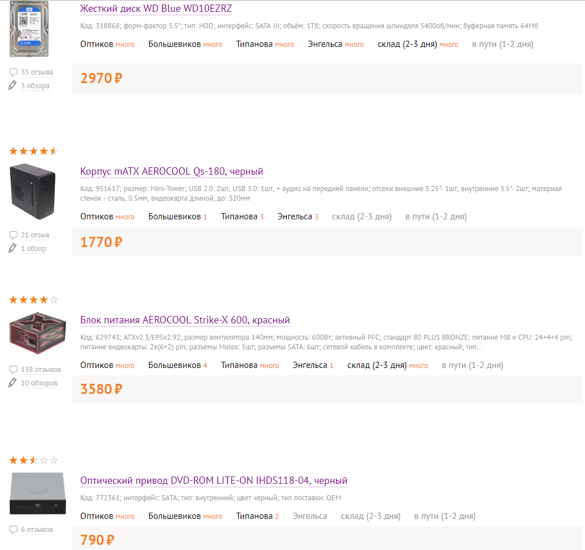Open the Блок питания AEROCOOL Strike-X 600 link
585x550 pixels.
[185, 320]
